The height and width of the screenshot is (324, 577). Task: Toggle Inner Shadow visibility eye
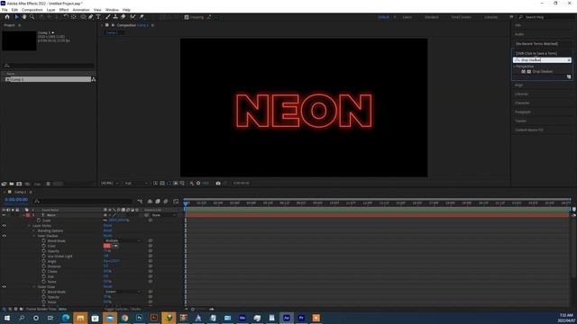4,236
